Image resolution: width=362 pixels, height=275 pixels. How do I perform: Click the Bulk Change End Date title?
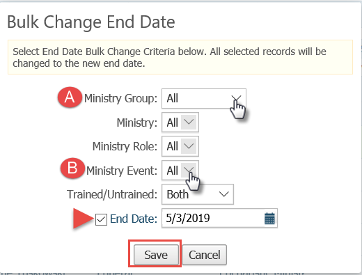[91, 22]
